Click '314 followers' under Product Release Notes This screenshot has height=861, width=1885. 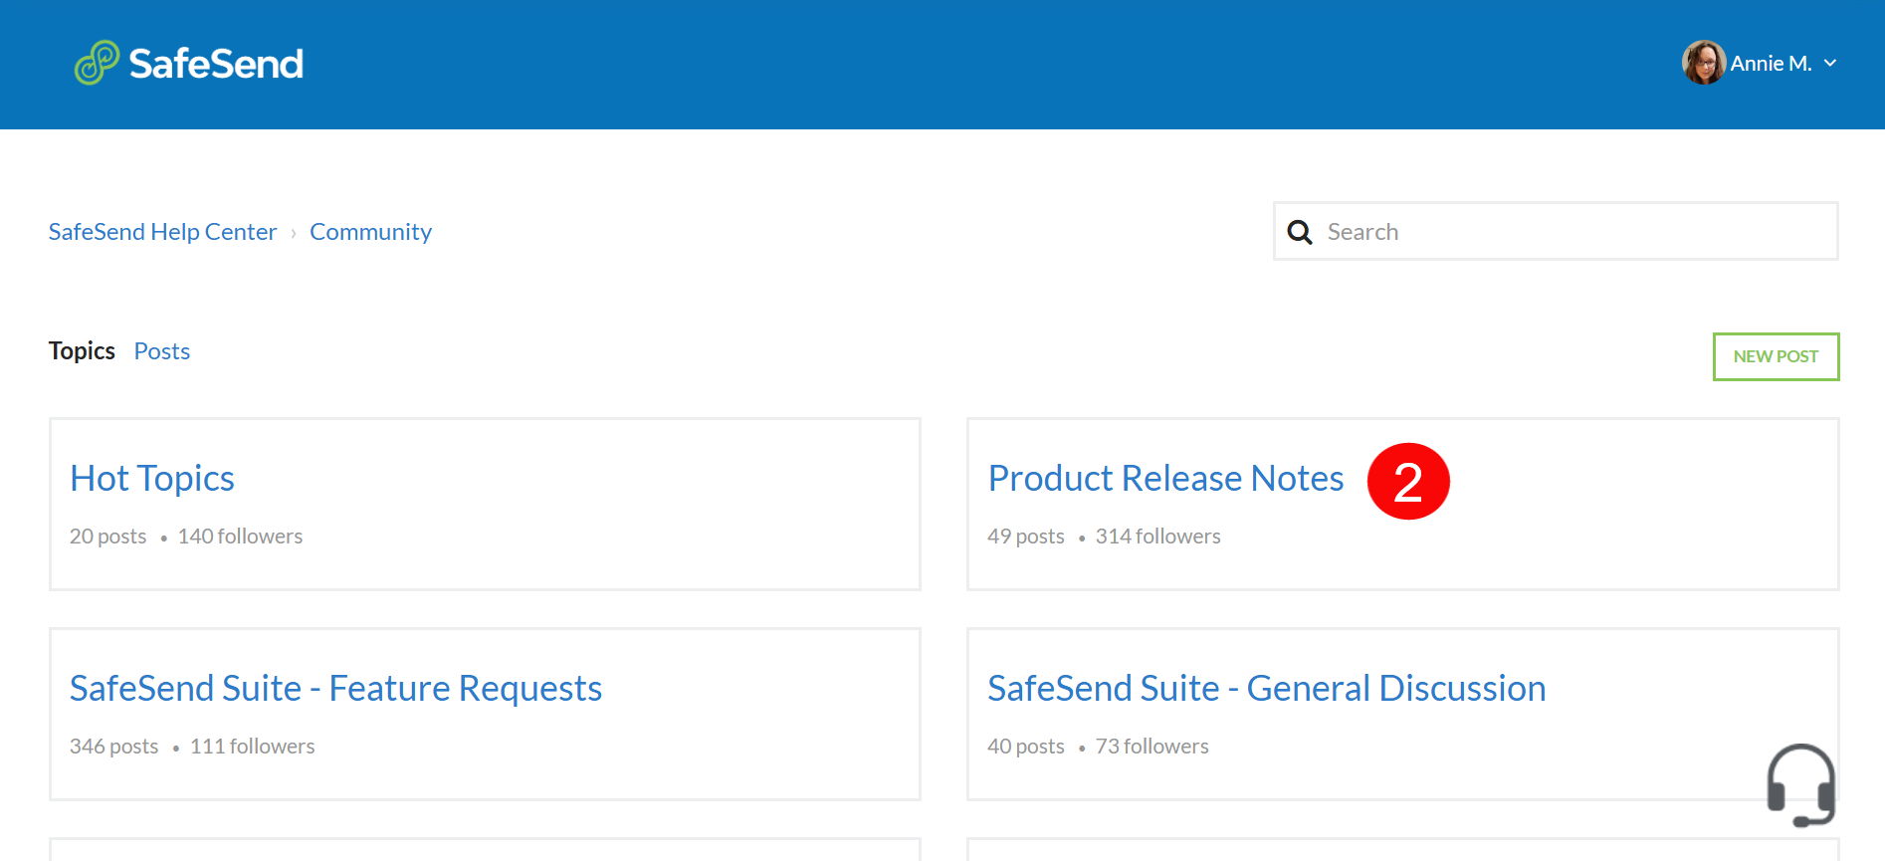(x=1157, y=537)
